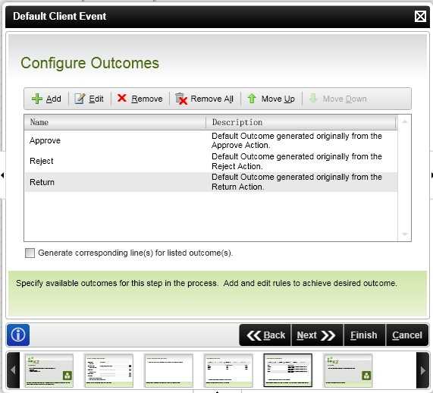Click the Return Action description text
This screenshot has width=433, height=393.
(x=297, y=182)
